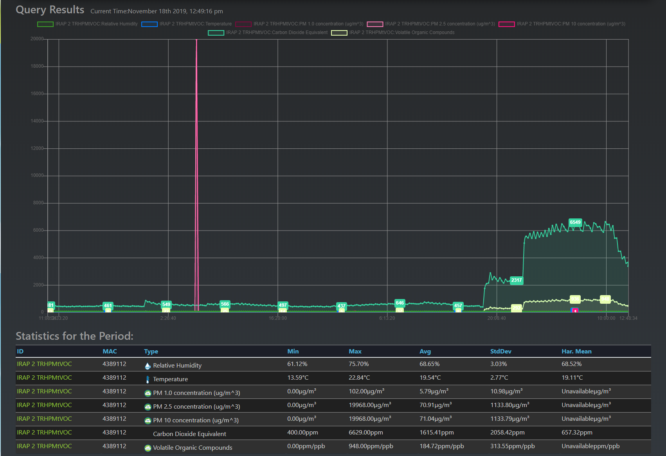Viewport: 666px width, 456px height.
Task: Open IRAP 2 TRHPMtVOC link in Temperature row
Action: click(44, 378)
